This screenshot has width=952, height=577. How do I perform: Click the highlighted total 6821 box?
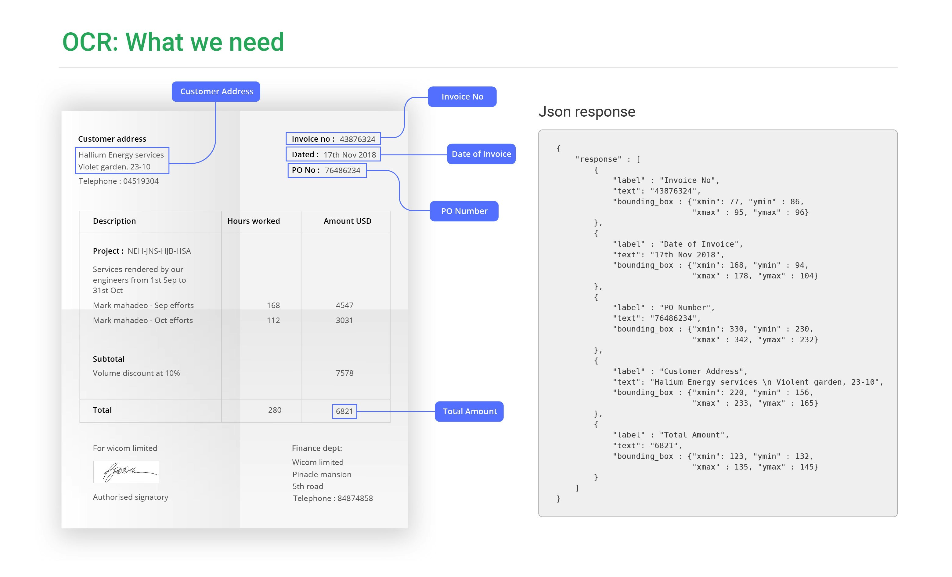point(344,411)
